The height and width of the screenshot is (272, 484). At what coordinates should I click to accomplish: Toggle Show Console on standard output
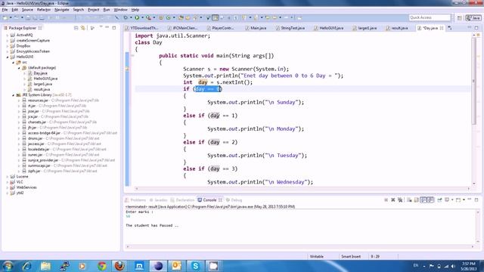point(423,200)
